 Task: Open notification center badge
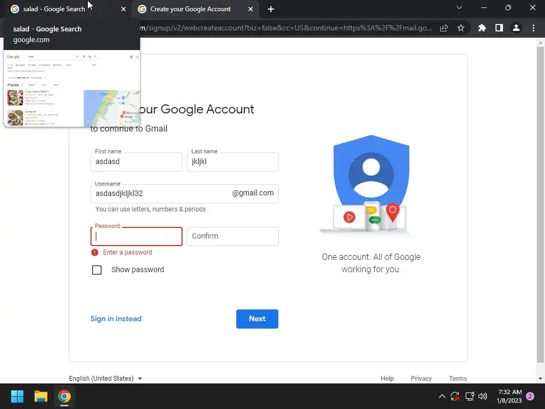click(530, 396)
